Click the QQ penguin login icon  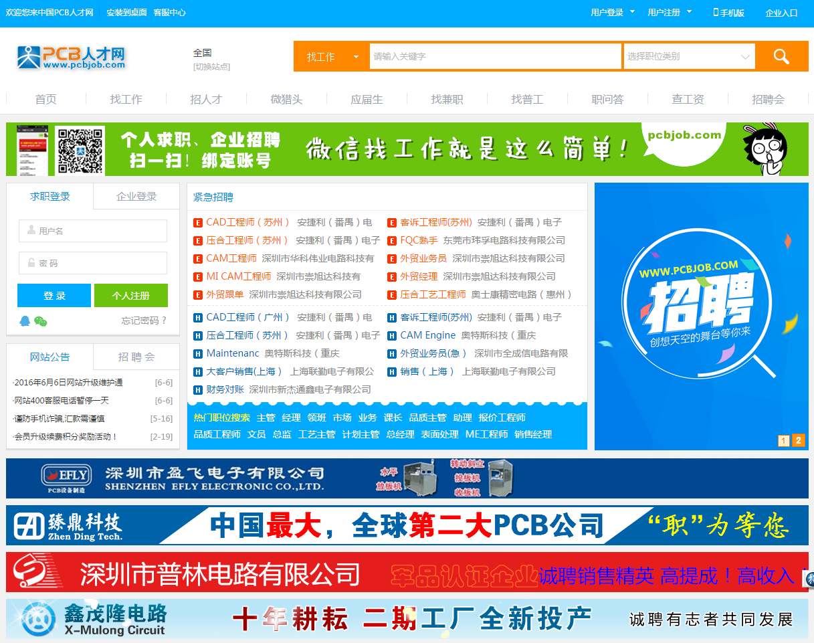click(25, 320)
